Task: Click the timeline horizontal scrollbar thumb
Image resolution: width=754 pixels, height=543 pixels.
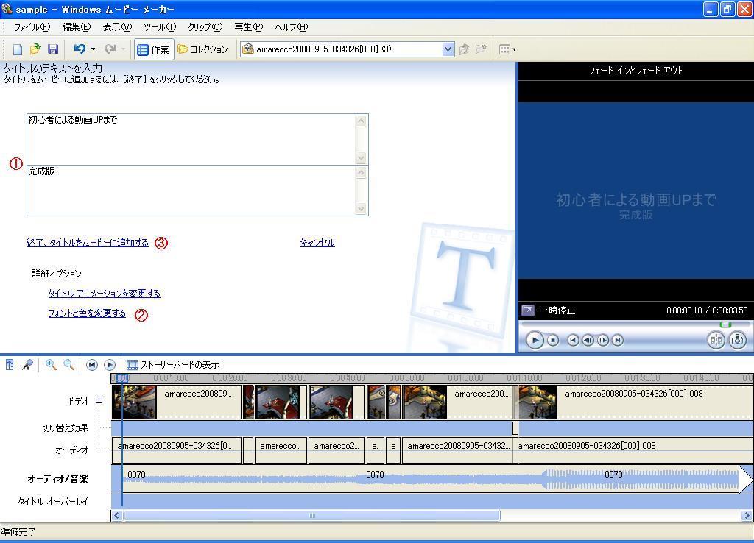Action: point(311,516)
